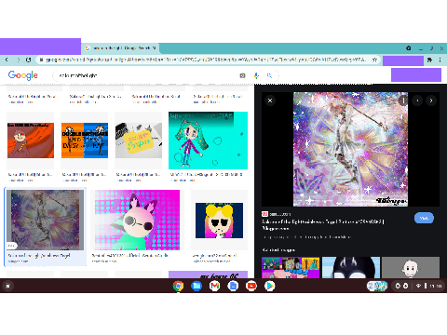
Task: Open the pink cat with sunglasses thumbnail
Action: pos(137,220)
